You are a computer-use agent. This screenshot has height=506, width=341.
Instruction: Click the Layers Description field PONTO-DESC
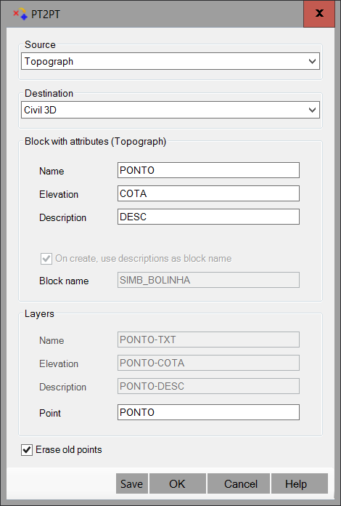[x=208, y=386]
